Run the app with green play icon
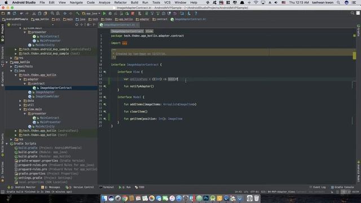Screen dimensions: 361x203 click(x=104, y=14)
